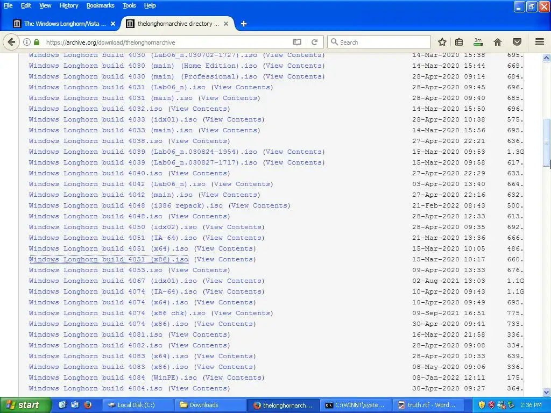Open File menu
This screenshot has height=413, width=551.
(8, 5)
